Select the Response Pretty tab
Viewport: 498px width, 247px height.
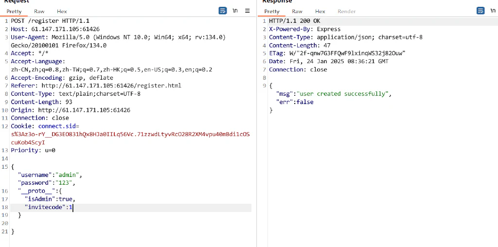272,11
